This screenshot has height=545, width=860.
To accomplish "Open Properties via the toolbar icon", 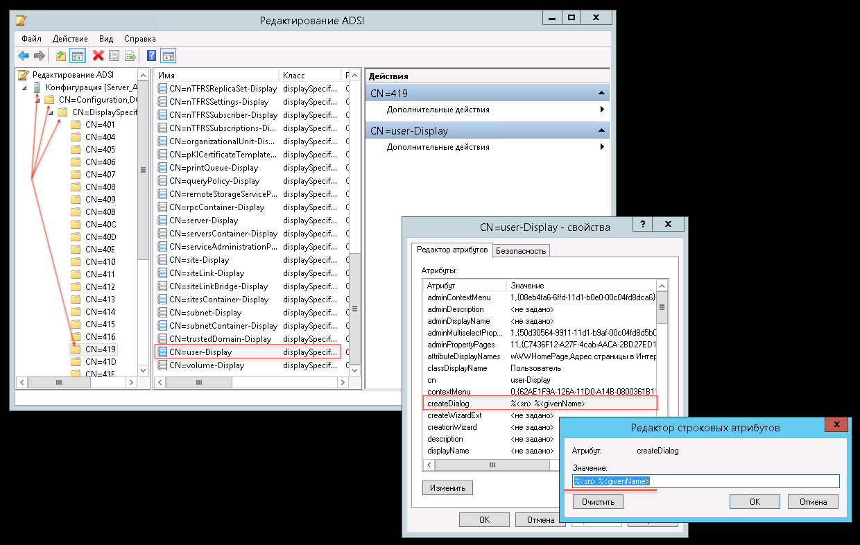I will [x=114, y=56].
